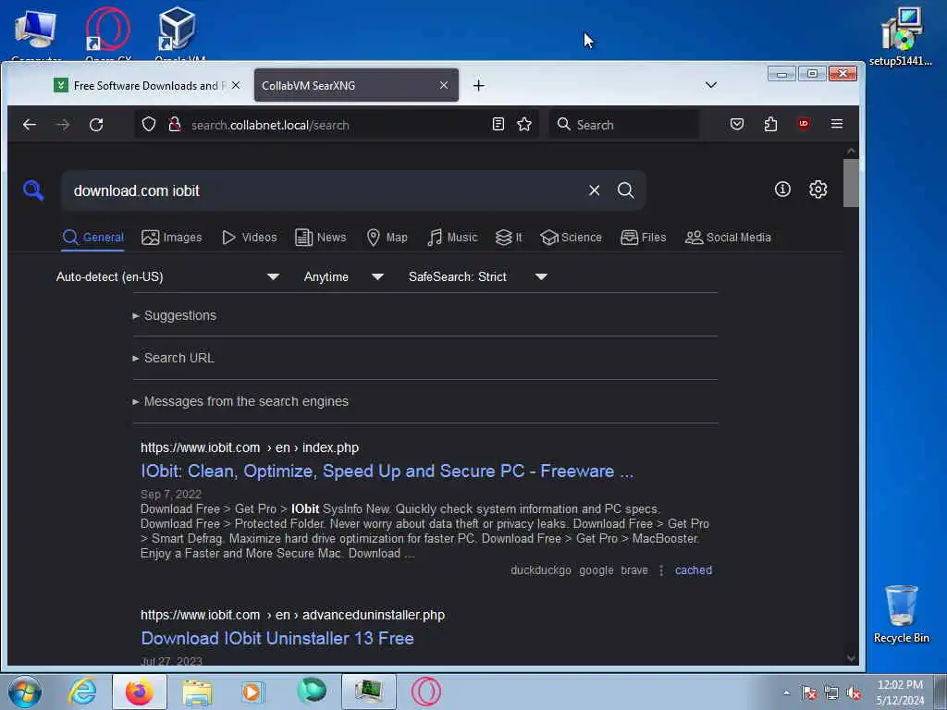Go back using the browser back arrow
The height and width of the screenshot is (710, 947).
coord(29,125)
